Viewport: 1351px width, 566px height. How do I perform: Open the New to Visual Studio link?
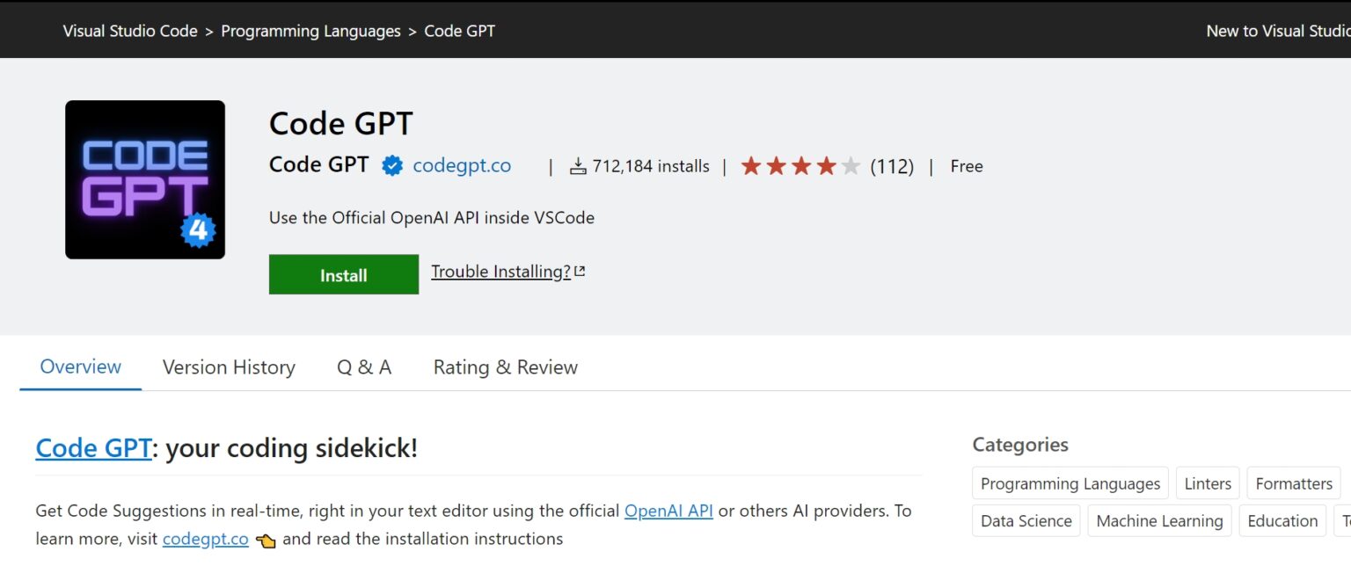point(1278,31)
